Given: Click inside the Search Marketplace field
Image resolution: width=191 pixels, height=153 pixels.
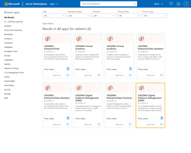Looking at the screenshot, I should point(106,4).
